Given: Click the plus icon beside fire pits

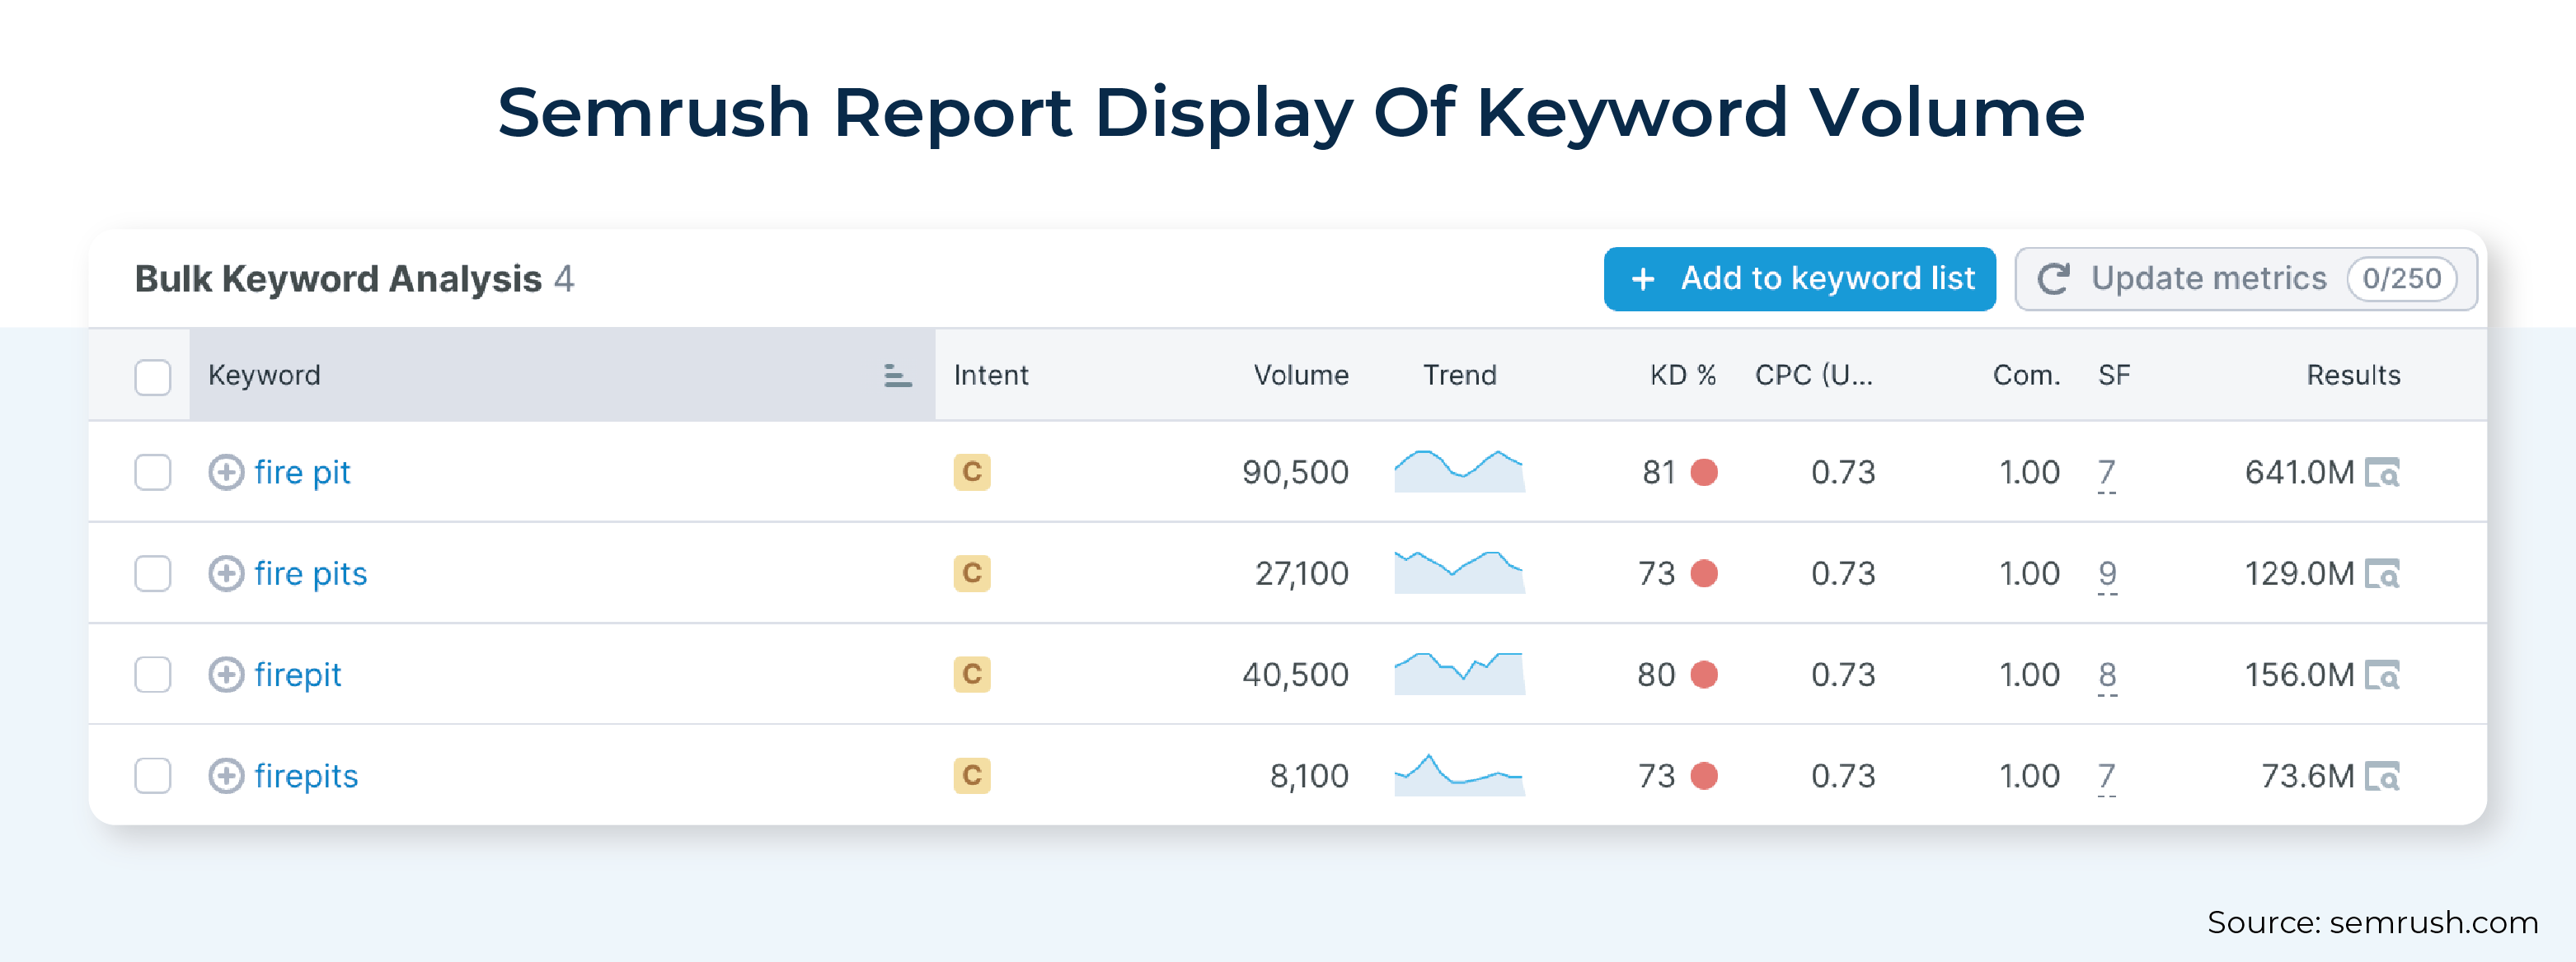Looking at the screenshot, I should 226,573.
